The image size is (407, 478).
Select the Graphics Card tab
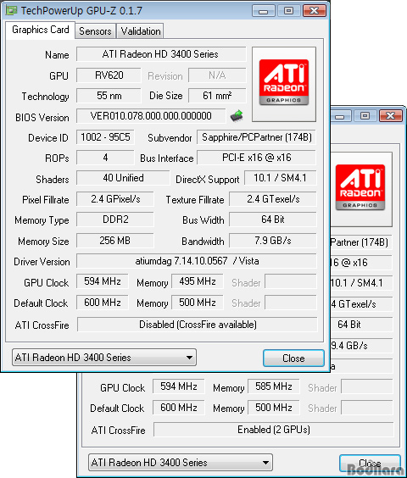click(40, 30)
